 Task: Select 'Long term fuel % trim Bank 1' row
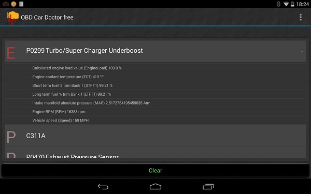[155, 94]
